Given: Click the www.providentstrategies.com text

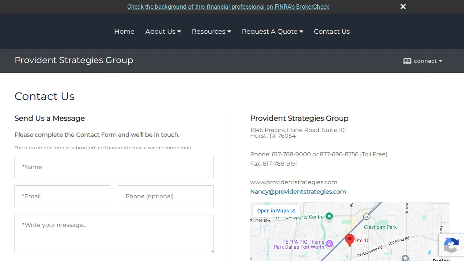Looking at the screenshot, I should coord(294,182).
